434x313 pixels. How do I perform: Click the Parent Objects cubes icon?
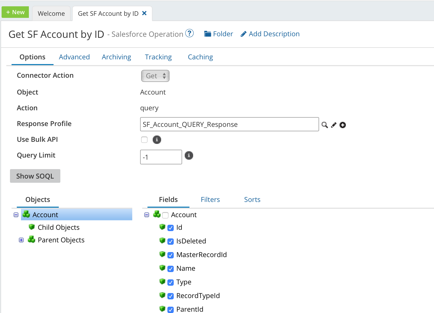31,239
